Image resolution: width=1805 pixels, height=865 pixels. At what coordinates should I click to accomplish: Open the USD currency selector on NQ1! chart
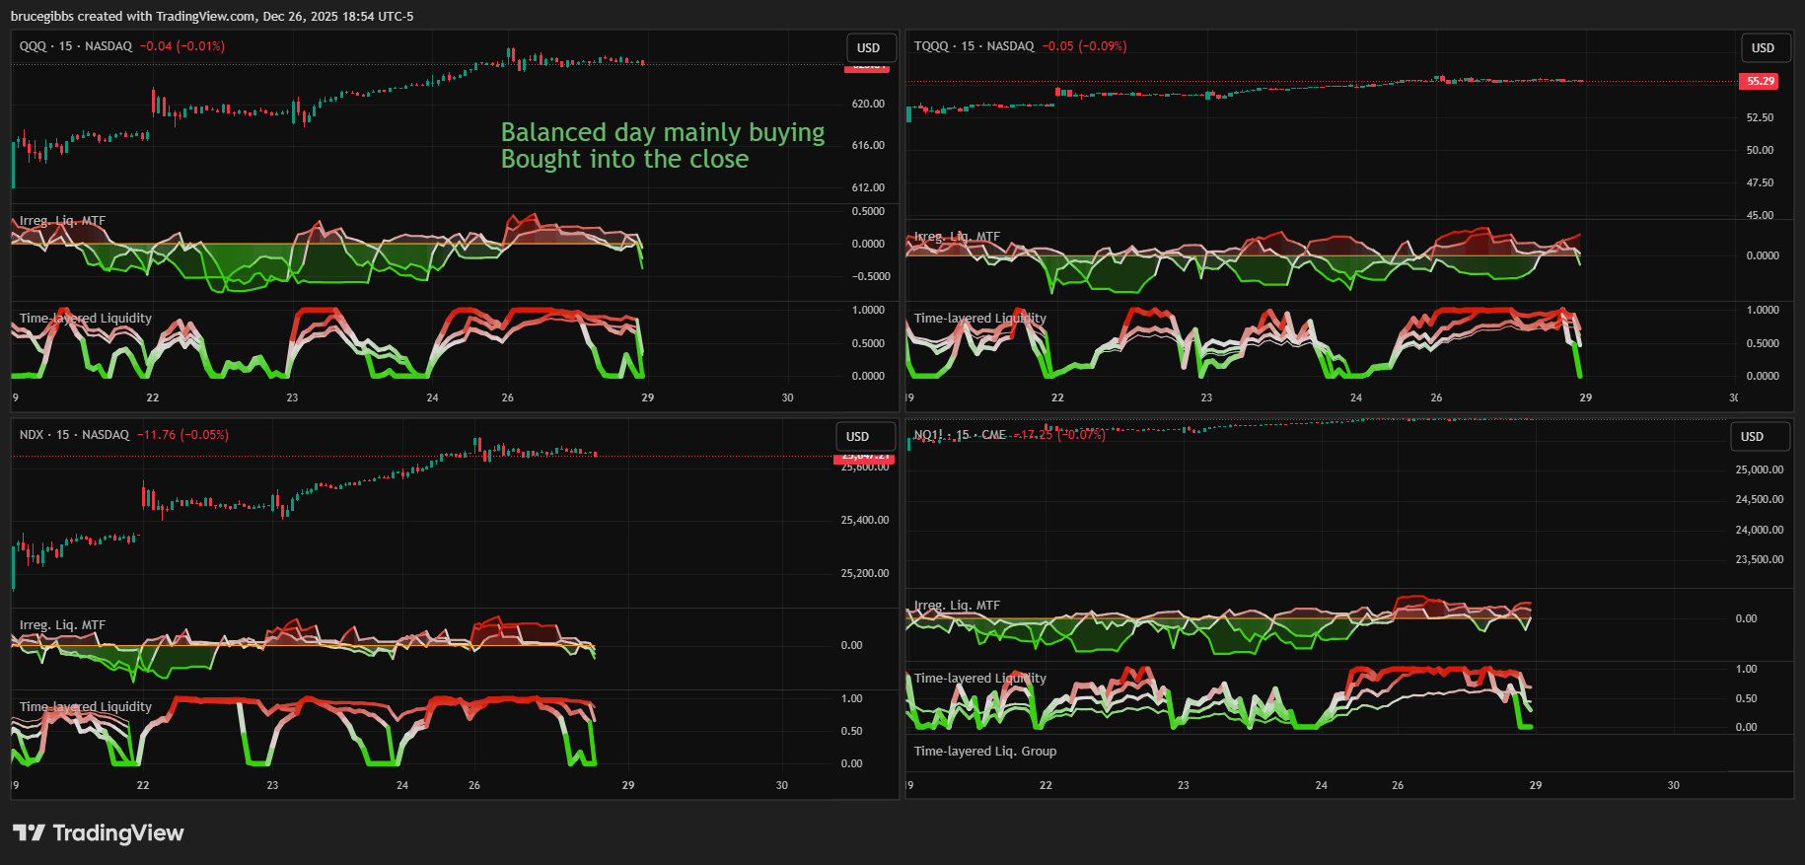coord(1751,437)
